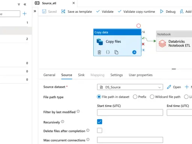Screen dimensions: 192x144
Task: Click the blue completion arrow connector
Action: point(143,50)
